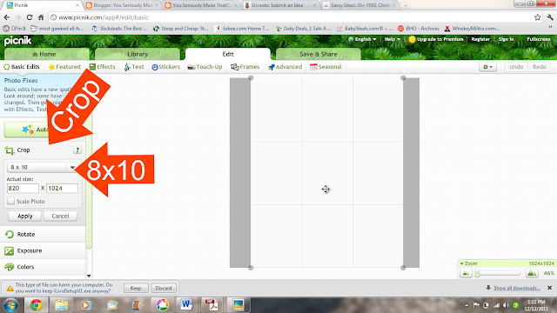Open Slickdeals bookmark

pos(120,29)
